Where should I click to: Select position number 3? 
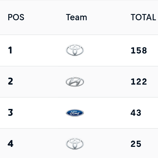pyautogui.click(x=10, y=113)
